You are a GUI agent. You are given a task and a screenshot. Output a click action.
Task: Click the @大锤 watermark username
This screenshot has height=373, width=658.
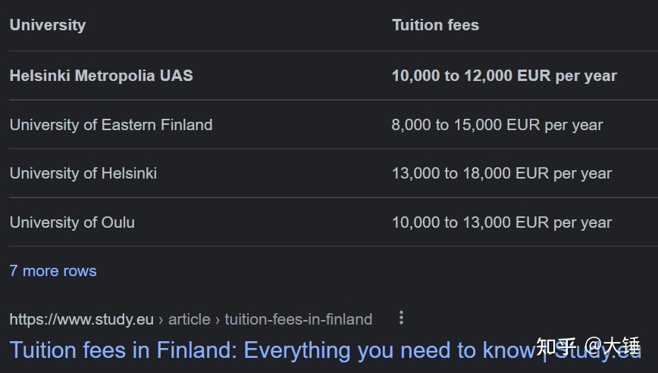pos(613,347)
